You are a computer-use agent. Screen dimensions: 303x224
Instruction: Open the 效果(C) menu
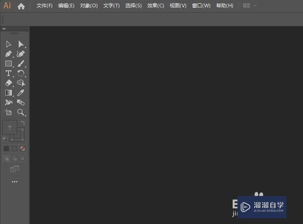click(x=156, y=6)
